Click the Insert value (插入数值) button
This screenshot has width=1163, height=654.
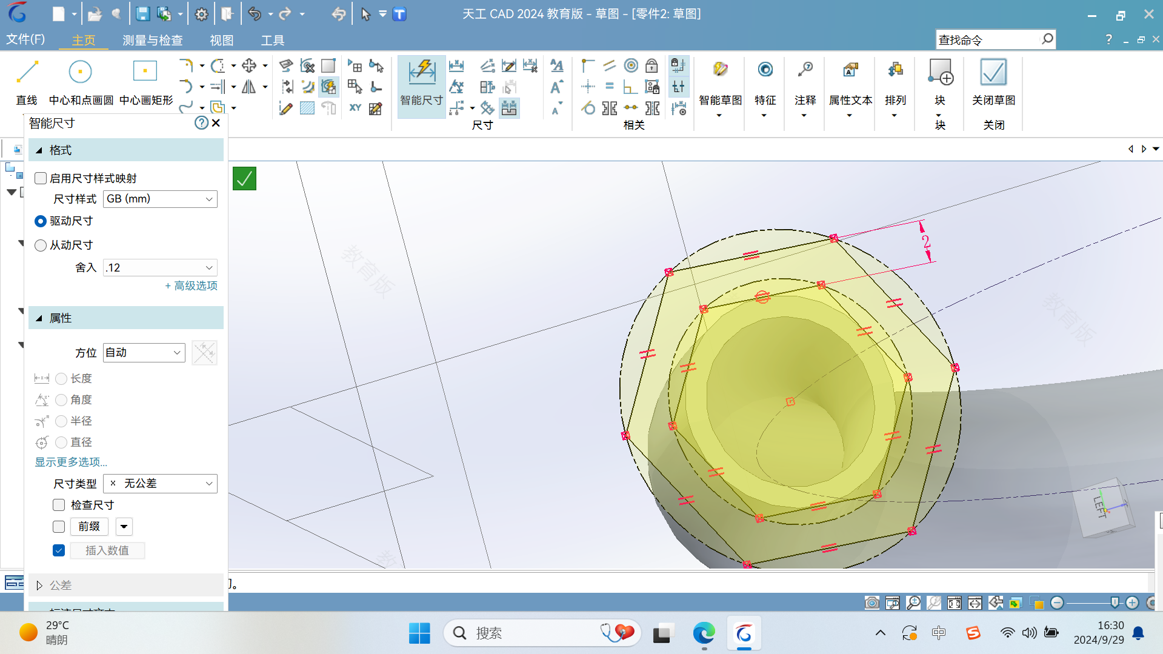point(107,550)
